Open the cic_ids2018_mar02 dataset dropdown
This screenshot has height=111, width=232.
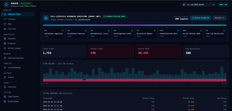tap(199, 5)
